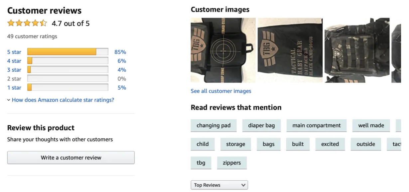Expand How does Amazon calculate star ratings
The width and height of the screenshot is (409, 192).
pyautogui.click(x=63, y=100)
